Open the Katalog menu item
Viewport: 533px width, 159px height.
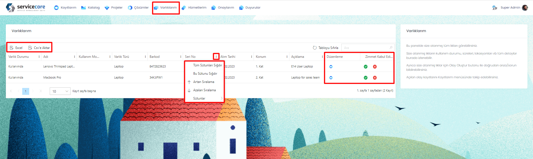point(90,8)
